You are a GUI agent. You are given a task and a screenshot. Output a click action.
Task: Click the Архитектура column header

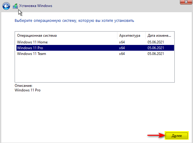click(x=131, y=36)
